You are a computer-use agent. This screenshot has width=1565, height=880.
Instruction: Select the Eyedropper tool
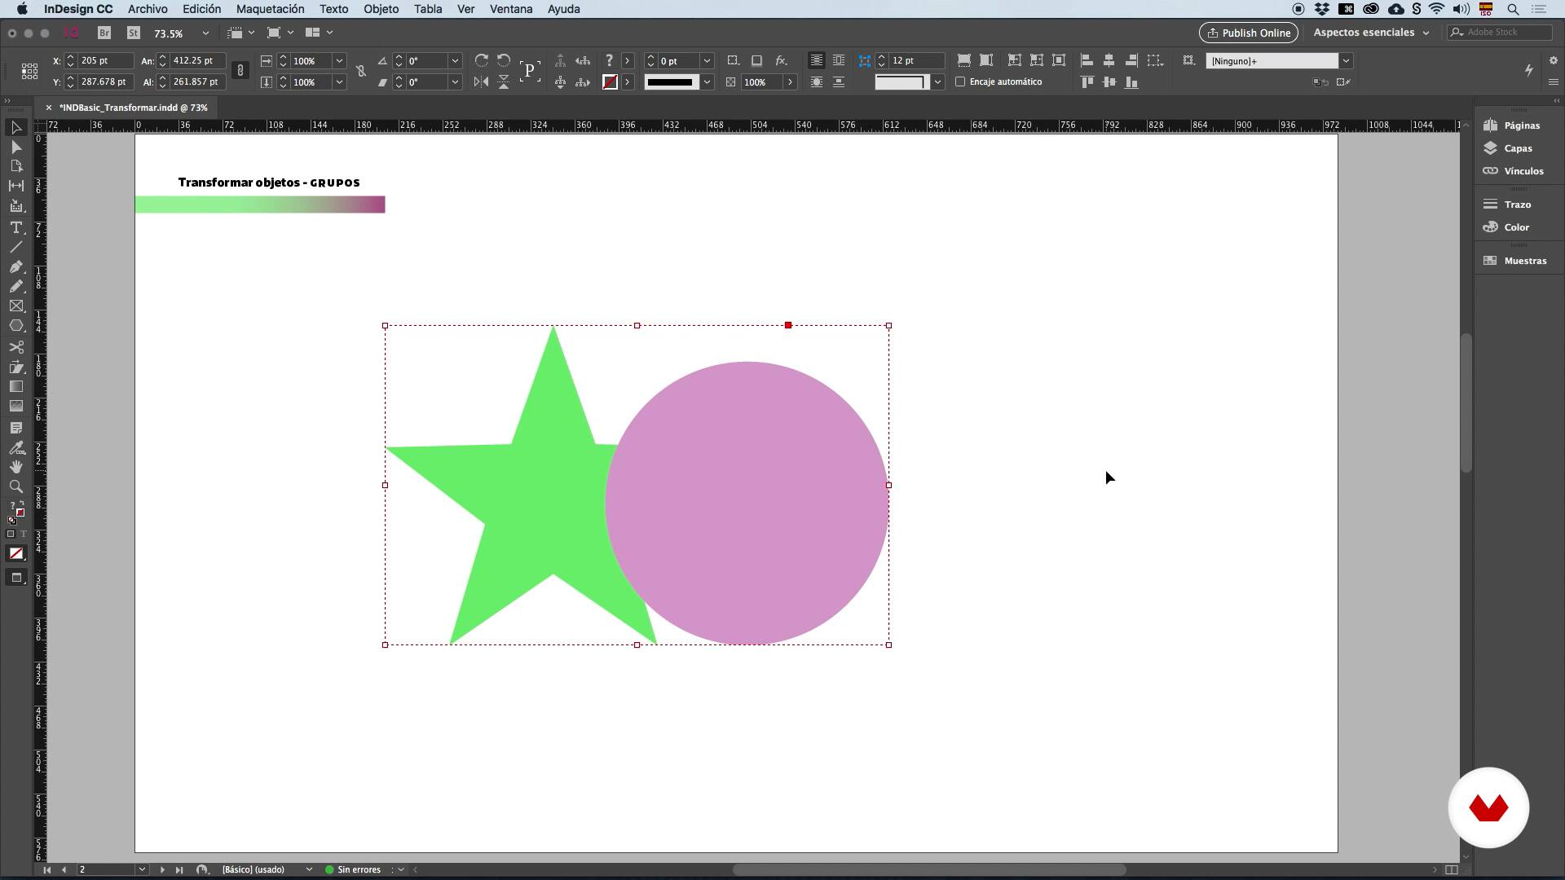15,448
